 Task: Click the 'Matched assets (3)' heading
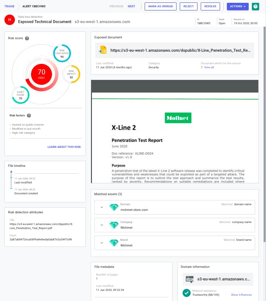click(x=108, y=194)
